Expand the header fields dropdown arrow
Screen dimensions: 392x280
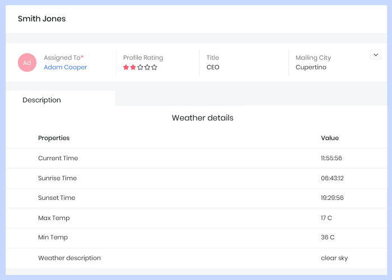376,54
